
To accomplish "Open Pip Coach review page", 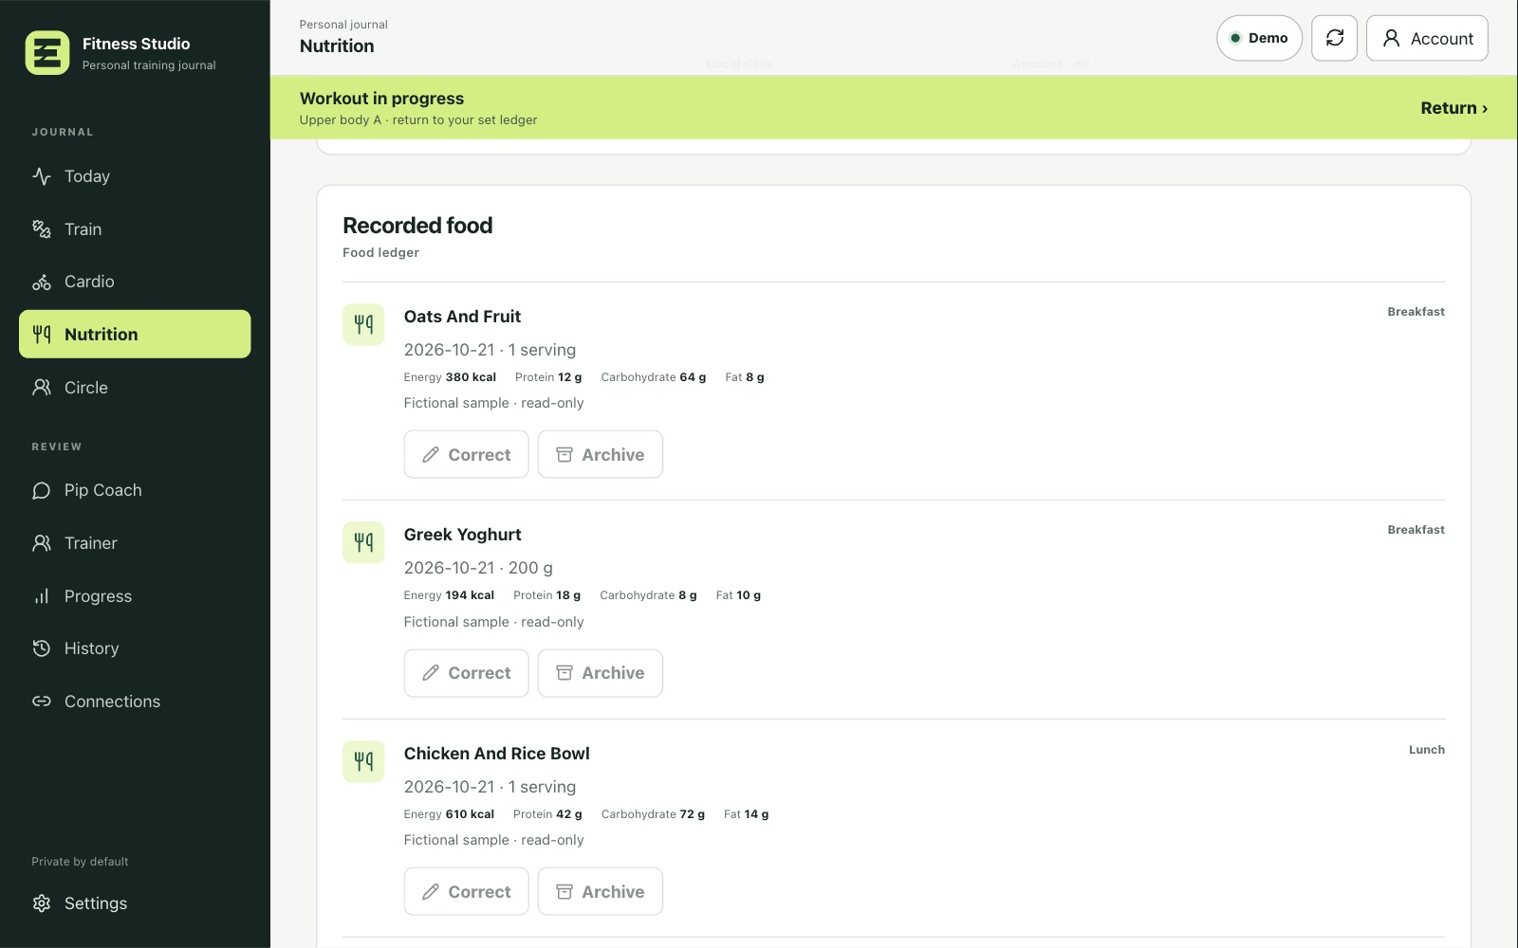I will pyautogui.click(x=135, y=490).
